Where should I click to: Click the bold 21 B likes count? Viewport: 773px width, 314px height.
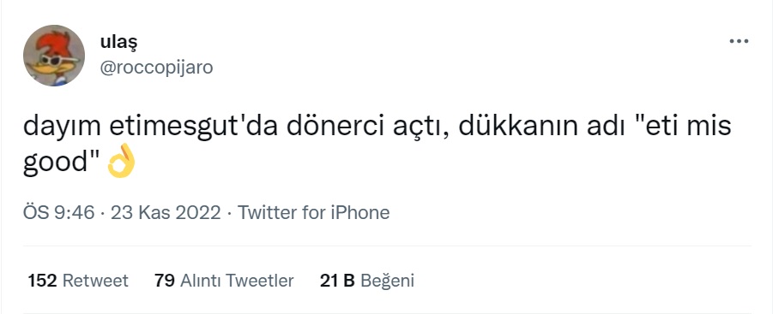point(338,281)
